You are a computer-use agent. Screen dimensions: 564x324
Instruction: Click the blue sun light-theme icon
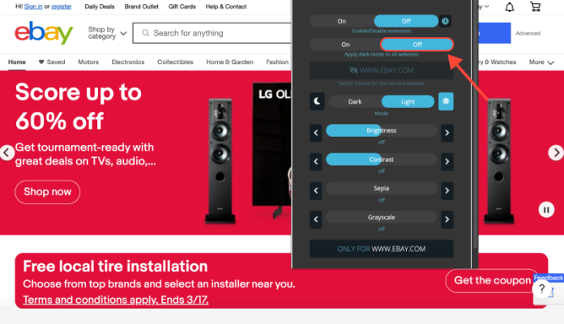446,101
